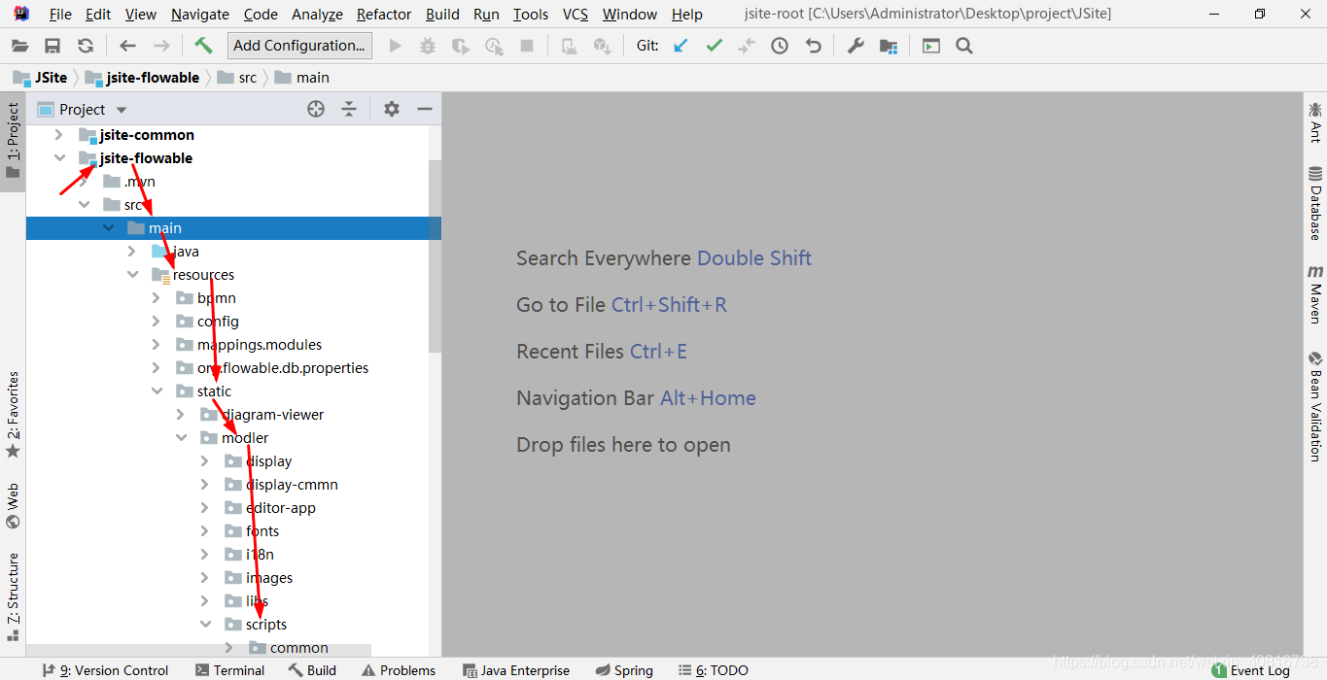Image resolution: width=1327 pixels, height=680 pixels.
Task: Click jsite-flowable breadcrumb in navigation bar
Action: pyautogui.click(x=143, y=78)
